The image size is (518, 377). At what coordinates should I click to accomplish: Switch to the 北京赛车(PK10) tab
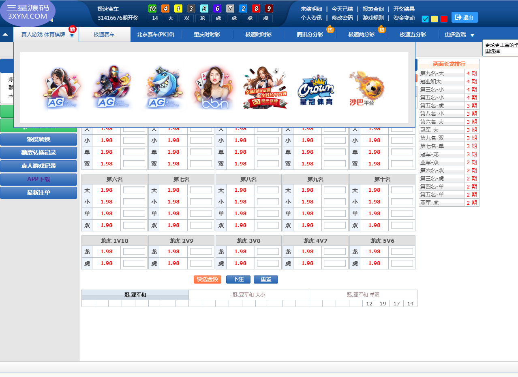156,35
